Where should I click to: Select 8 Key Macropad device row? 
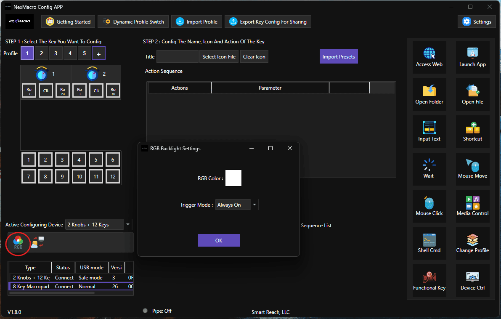pyautogui.click(x=71, y=287)
